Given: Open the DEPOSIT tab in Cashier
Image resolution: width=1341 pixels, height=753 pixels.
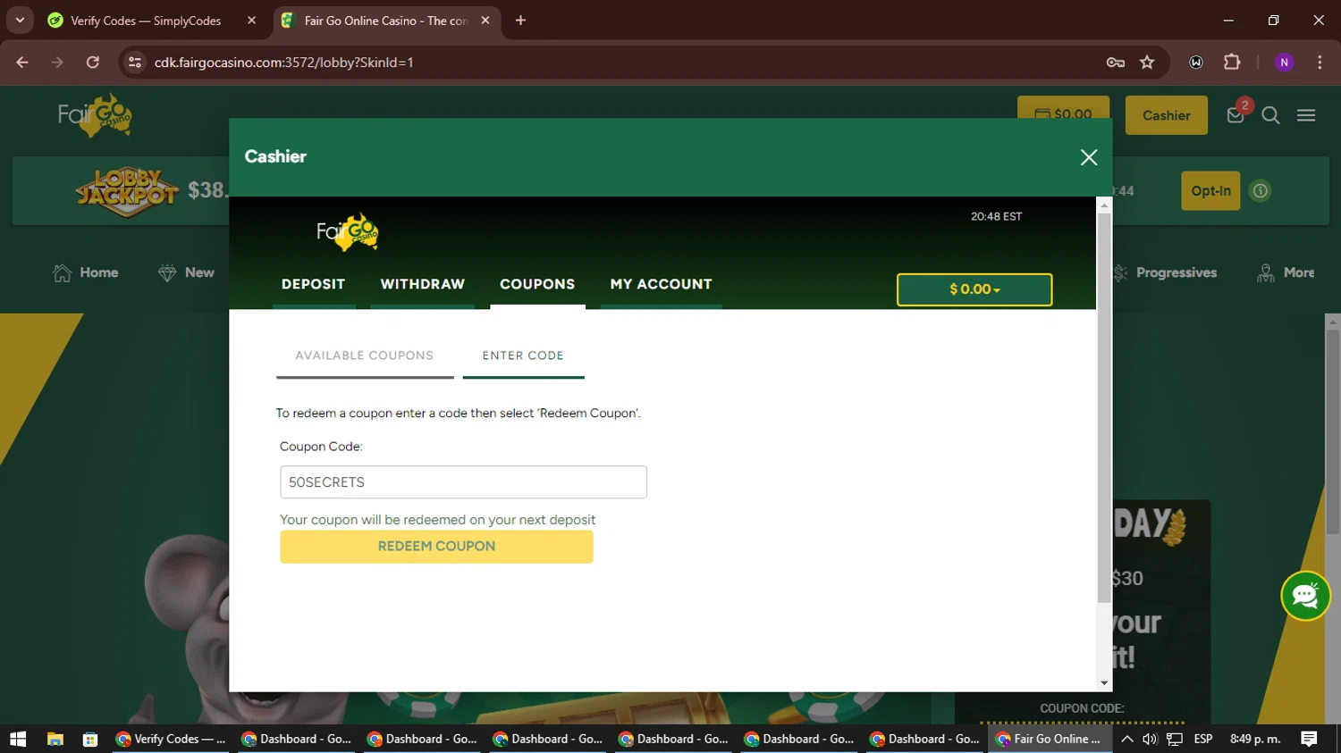Looking at the screenshot, I should tap(314, 284).
